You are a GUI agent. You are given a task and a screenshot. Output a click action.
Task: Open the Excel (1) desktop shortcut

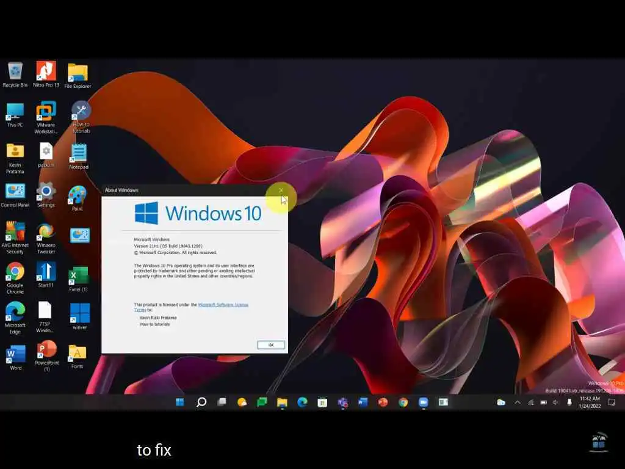(x=79, y=279)
